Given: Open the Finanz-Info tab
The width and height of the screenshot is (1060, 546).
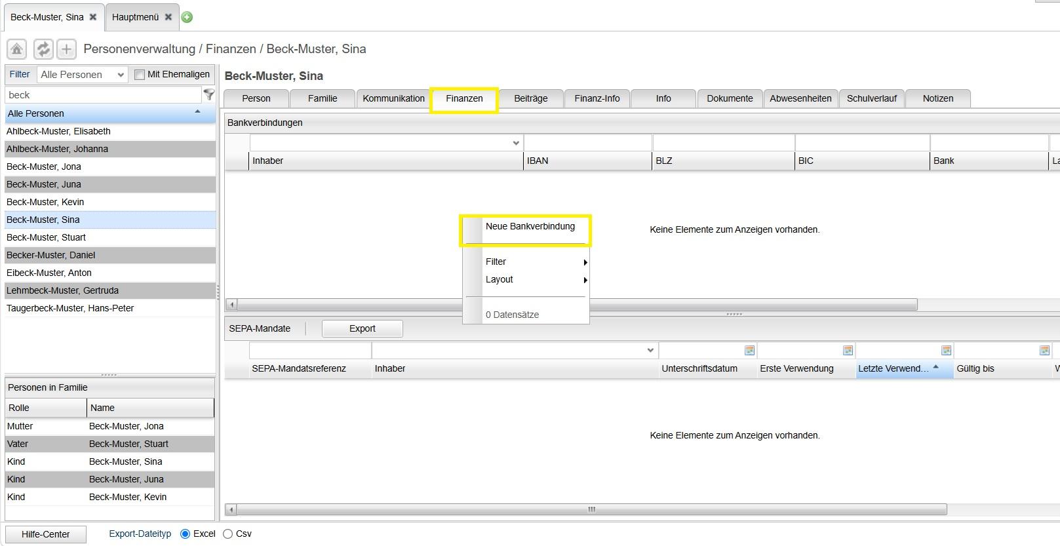Looking at the screenshot, I should [x=597, y=98].
